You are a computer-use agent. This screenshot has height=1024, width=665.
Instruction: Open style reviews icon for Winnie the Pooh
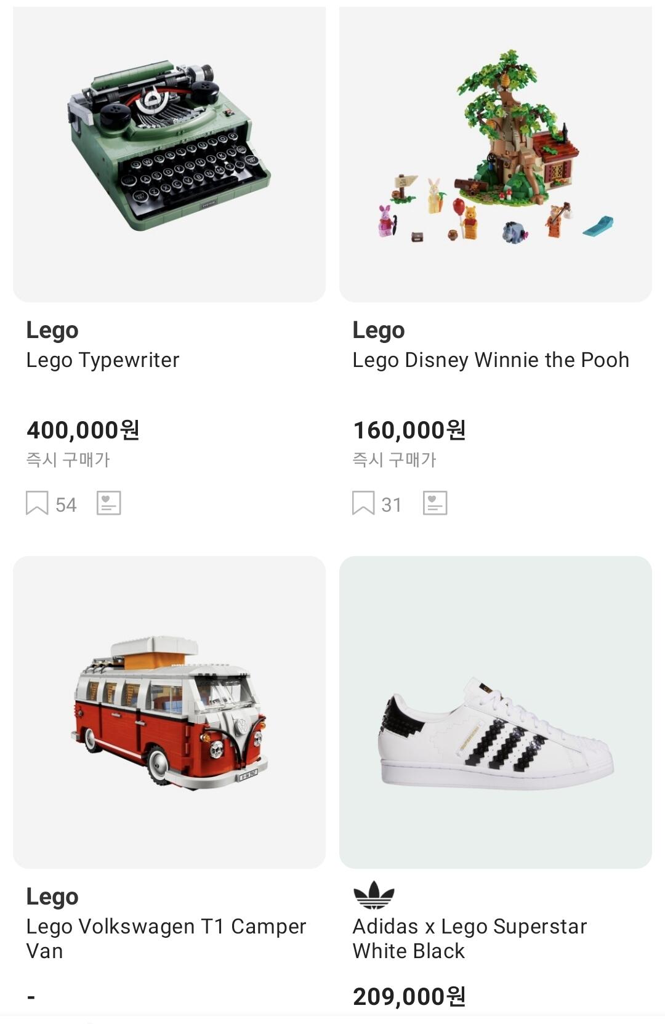coord(435,503)
